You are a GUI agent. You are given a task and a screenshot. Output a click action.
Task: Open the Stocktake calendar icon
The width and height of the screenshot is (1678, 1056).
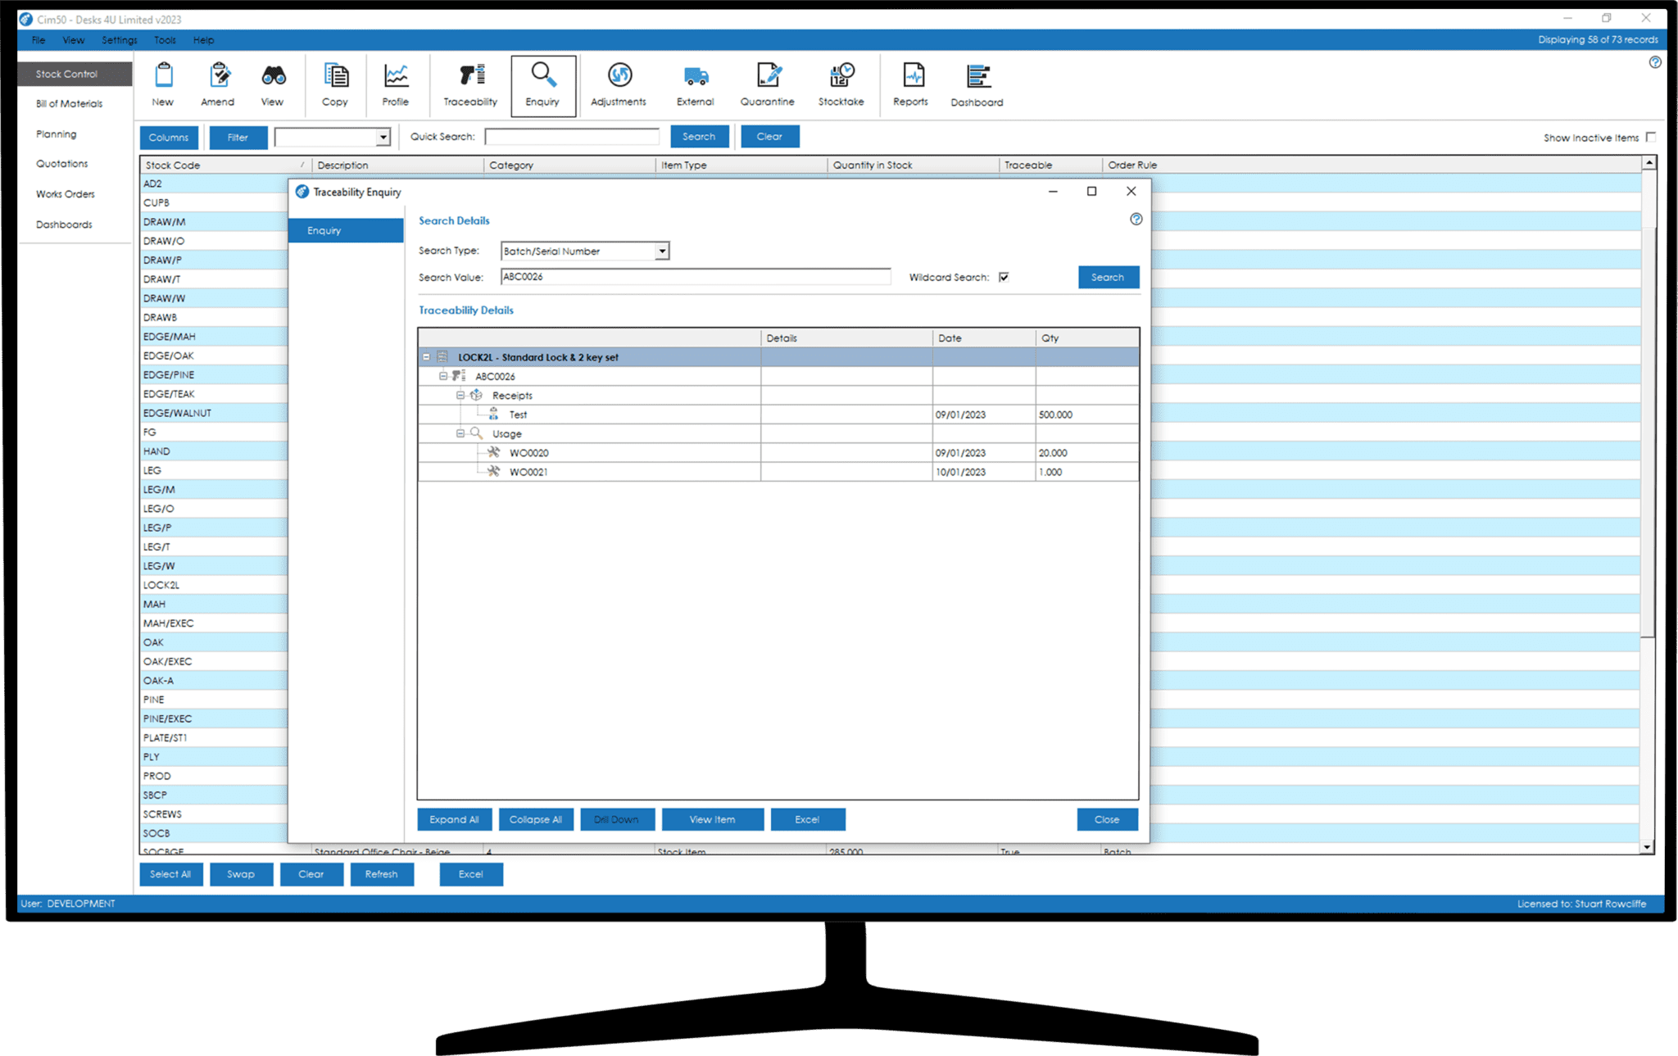tap(841, 82)
